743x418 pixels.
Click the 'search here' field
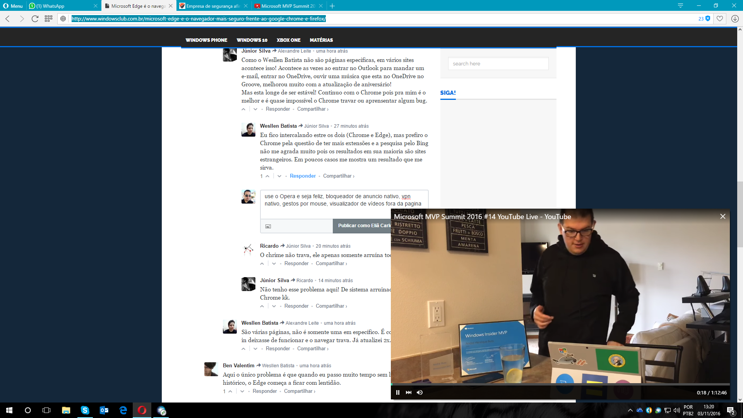click(498, 63)
